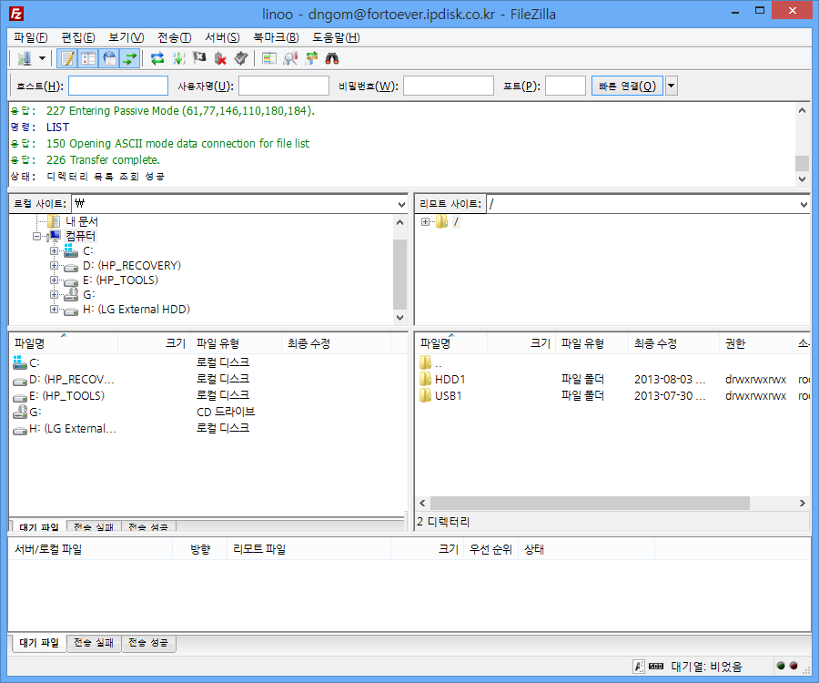Click the process queue icon
Viewport: 819px width, 683px height.
(x=178, y=58)
